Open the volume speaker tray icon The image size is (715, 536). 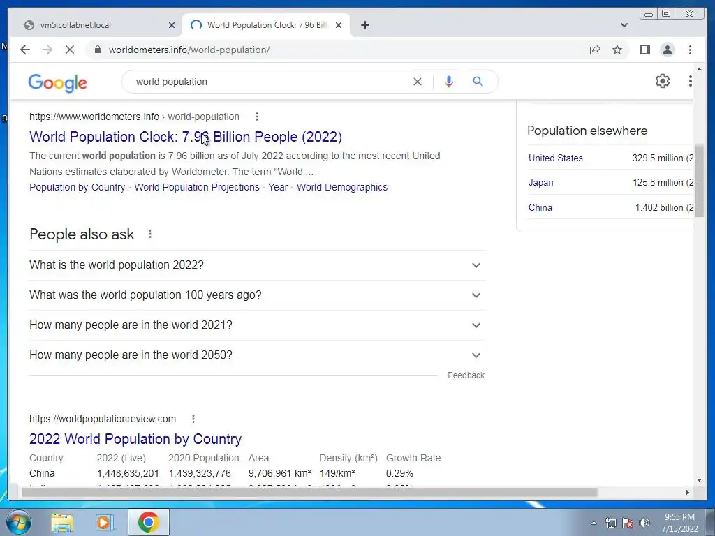point(644,523)
